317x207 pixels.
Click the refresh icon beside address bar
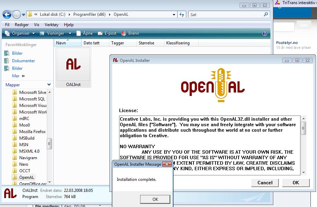(182, 14)
